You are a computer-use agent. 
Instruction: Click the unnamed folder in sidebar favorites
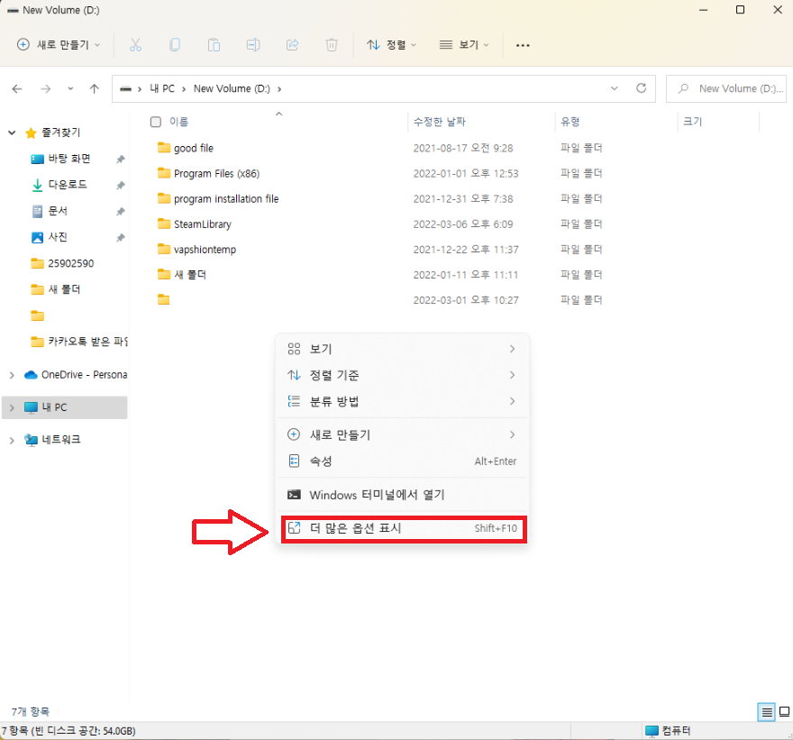coord(38,316)
